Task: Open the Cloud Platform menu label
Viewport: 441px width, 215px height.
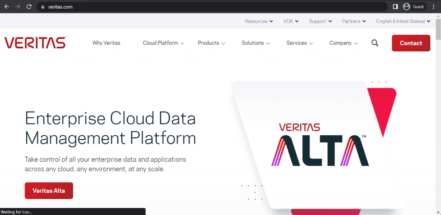Action: [160, 43]
